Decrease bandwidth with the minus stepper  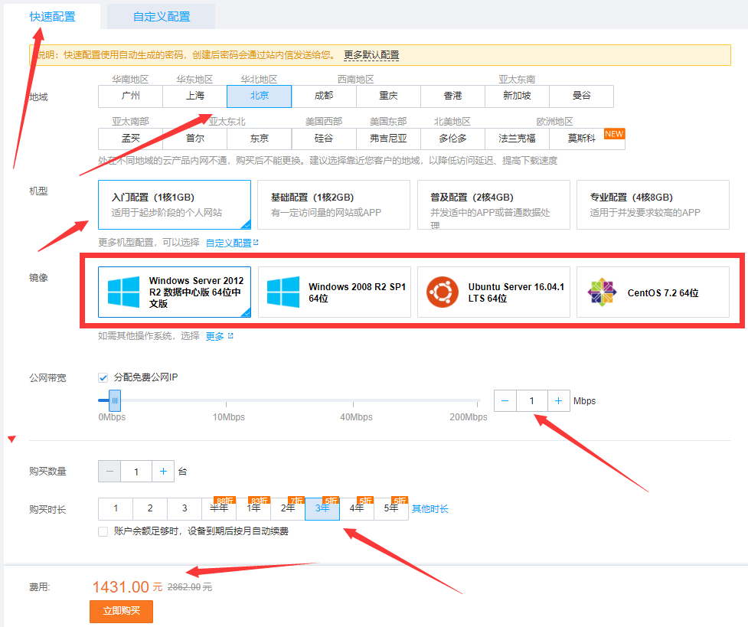point(505,401)
